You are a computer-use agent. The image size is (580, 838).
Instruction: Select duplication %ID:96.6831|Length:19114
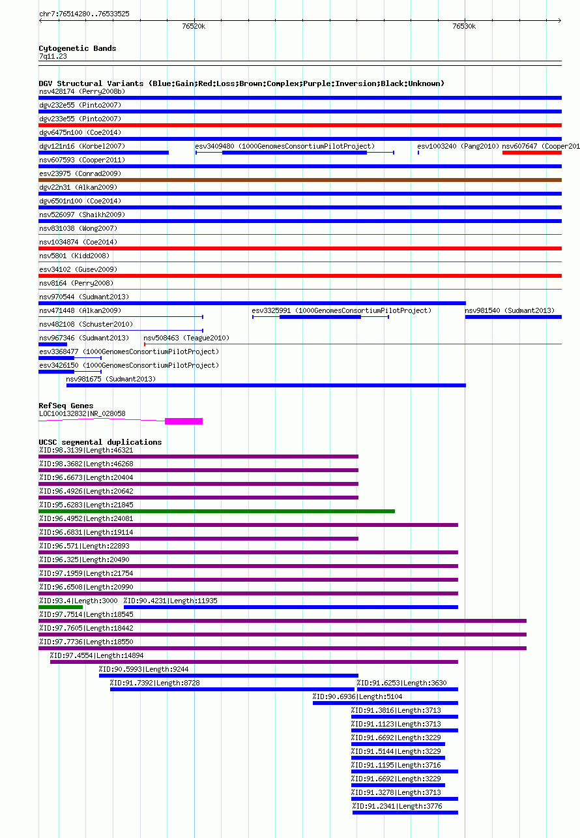pos(86,532)
